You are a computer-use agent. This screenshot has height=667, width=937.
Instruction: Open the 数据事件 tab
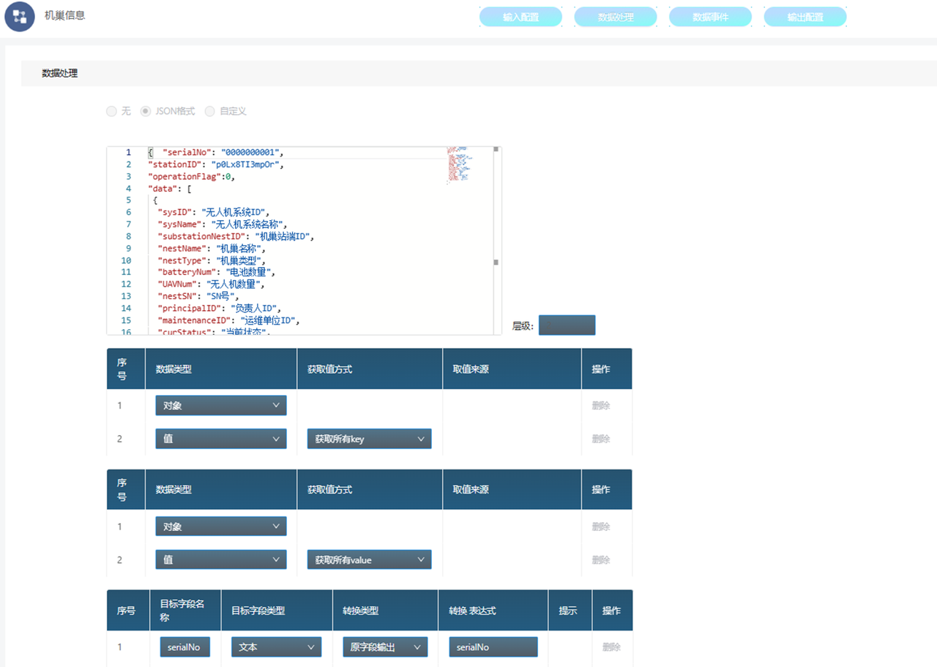[x=711, y=17]
